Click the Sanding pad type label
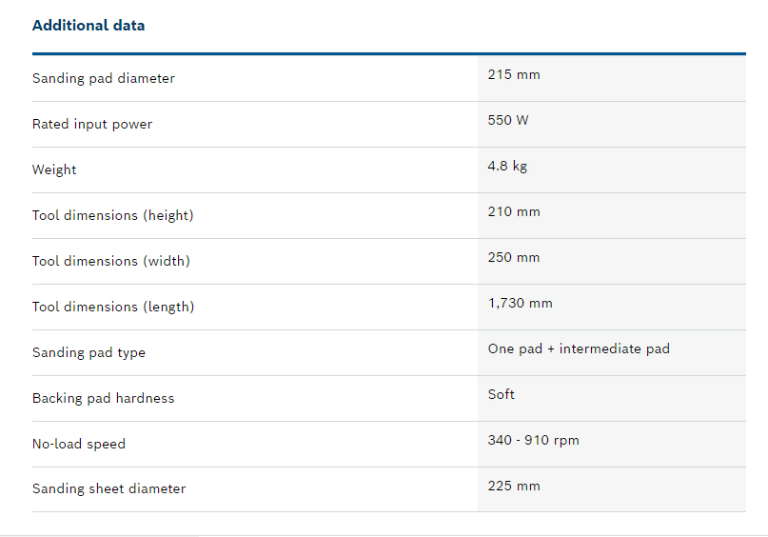This screenshot has height=537, width=768. click(89, 352)
